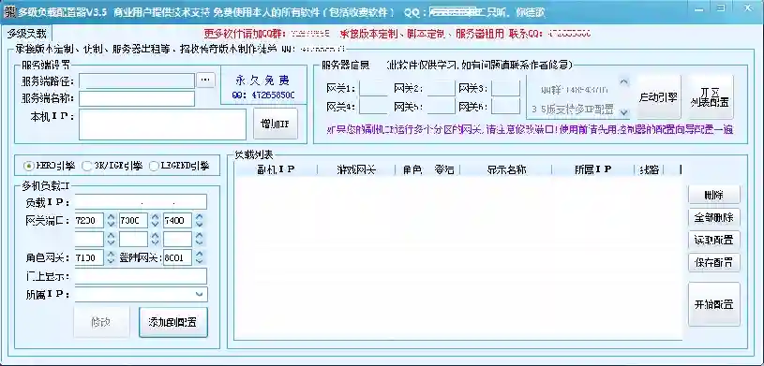Click into the 本机IP text area
Screen dimensions: 764x366
point(163,124)
